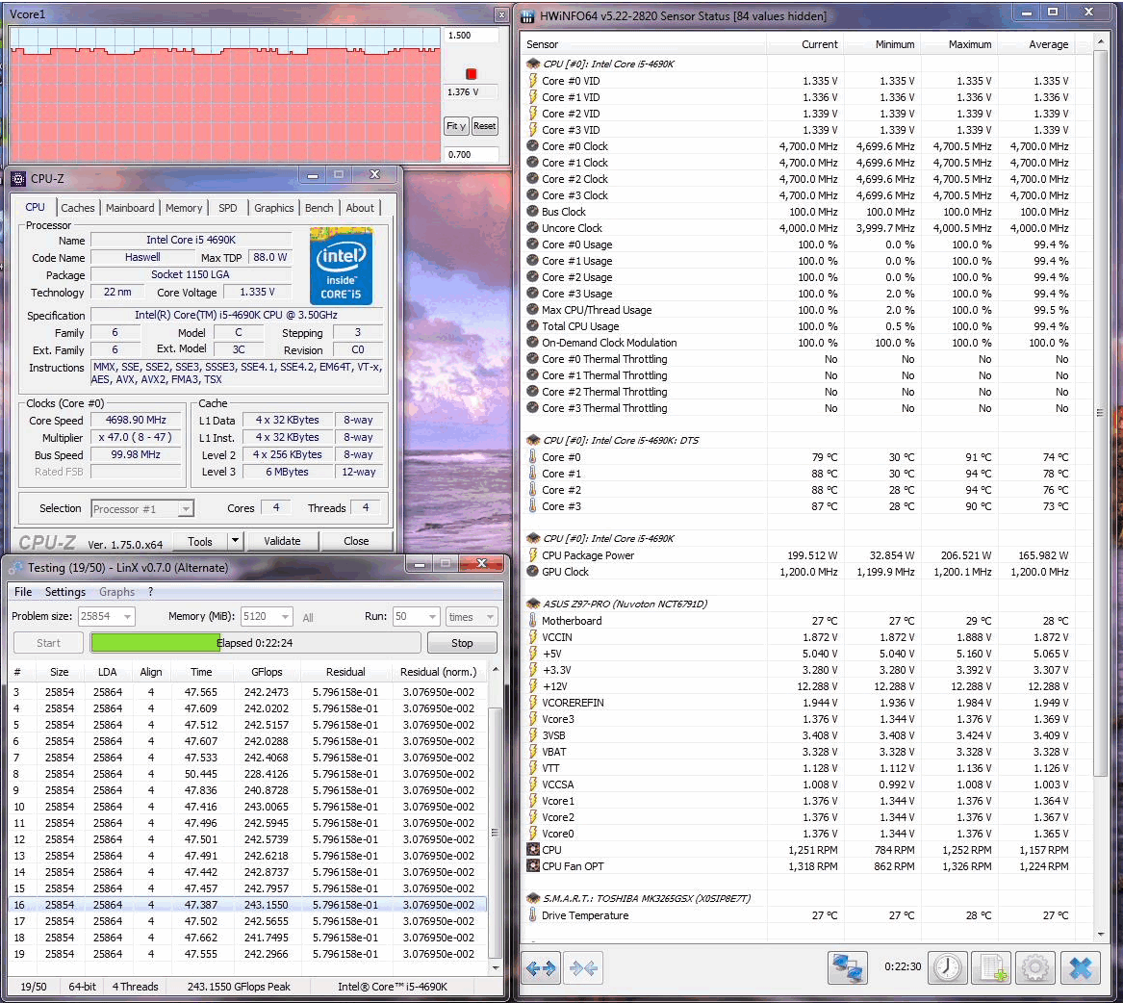
Task: Click the HWiNFO collapse columns arrows icon
Action: pyautogui.click(x=583, y=968)
